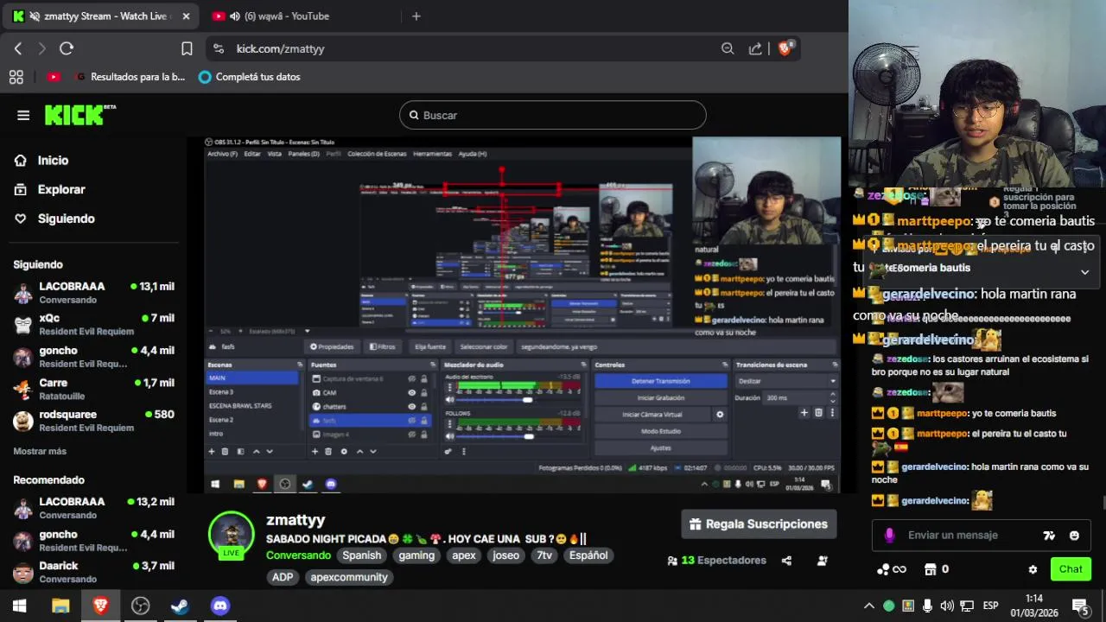Click the duration stepper in OBS transitions
Image resolution: width=1106 pixels, height=622 pixels.
832,397
